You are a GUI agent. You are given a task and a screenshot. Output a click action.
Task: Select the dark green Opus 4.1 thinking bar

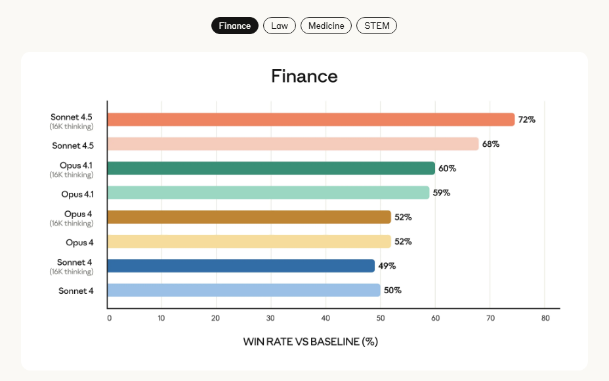(270, 169)
